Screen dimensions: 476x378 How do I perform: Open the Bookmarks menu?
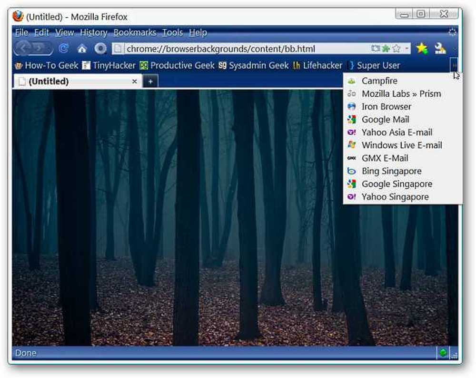(135, 32)
